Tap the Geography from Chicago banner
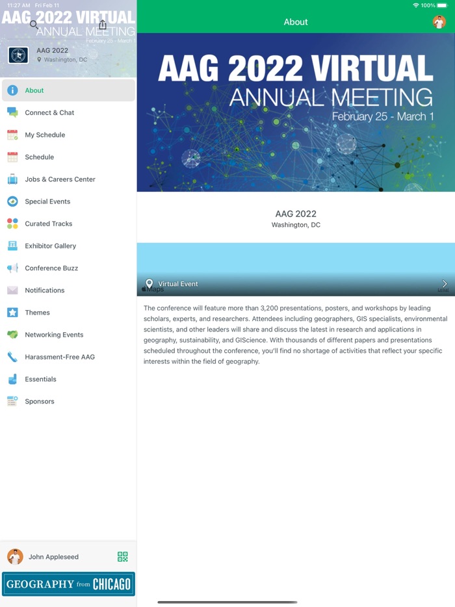The height and width of the screenshot is (607, 455). click(68, 584)
